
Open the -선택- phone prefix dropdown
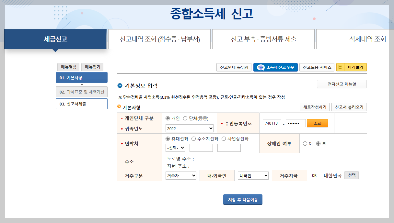[175, 148]
